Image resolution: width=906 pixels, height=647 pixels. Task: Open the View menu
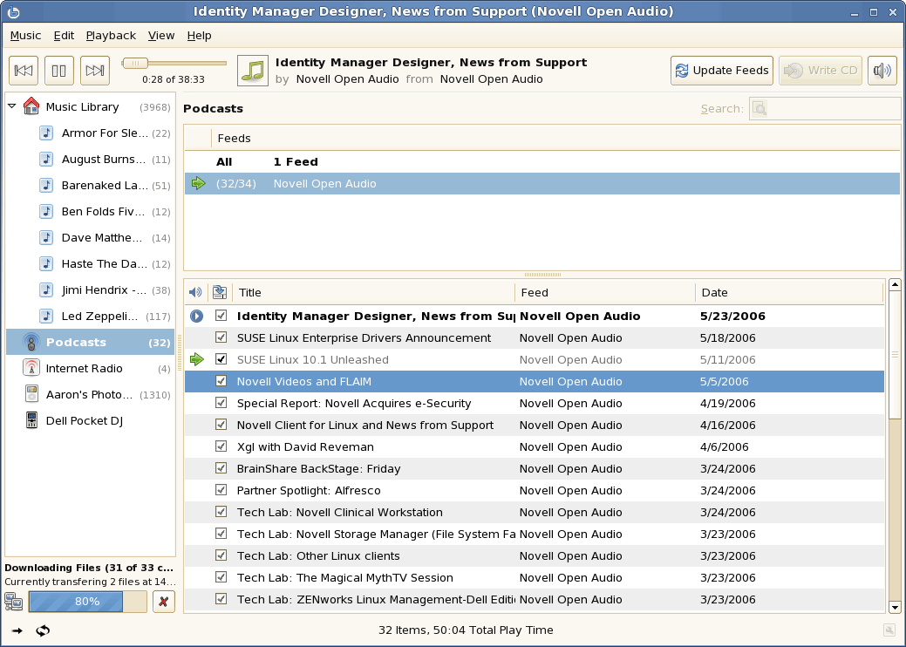(161, 36)
